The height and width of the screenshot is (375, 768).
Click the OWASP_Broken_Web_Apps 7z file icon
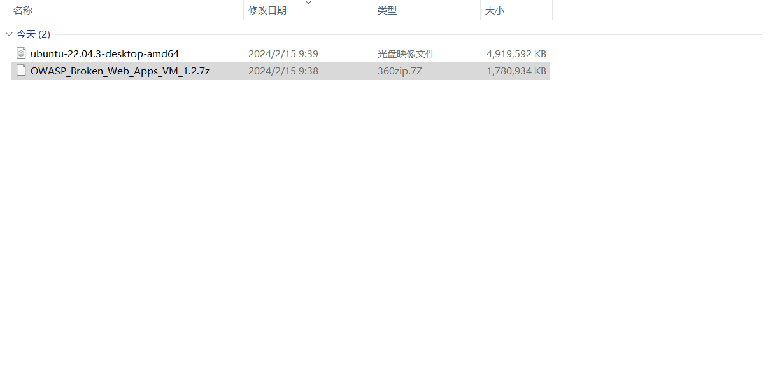[21, 71]
